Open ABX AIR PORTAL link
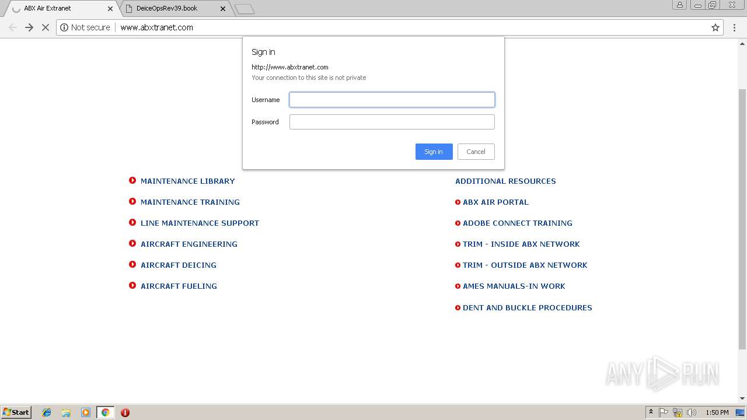 point(495,202)
